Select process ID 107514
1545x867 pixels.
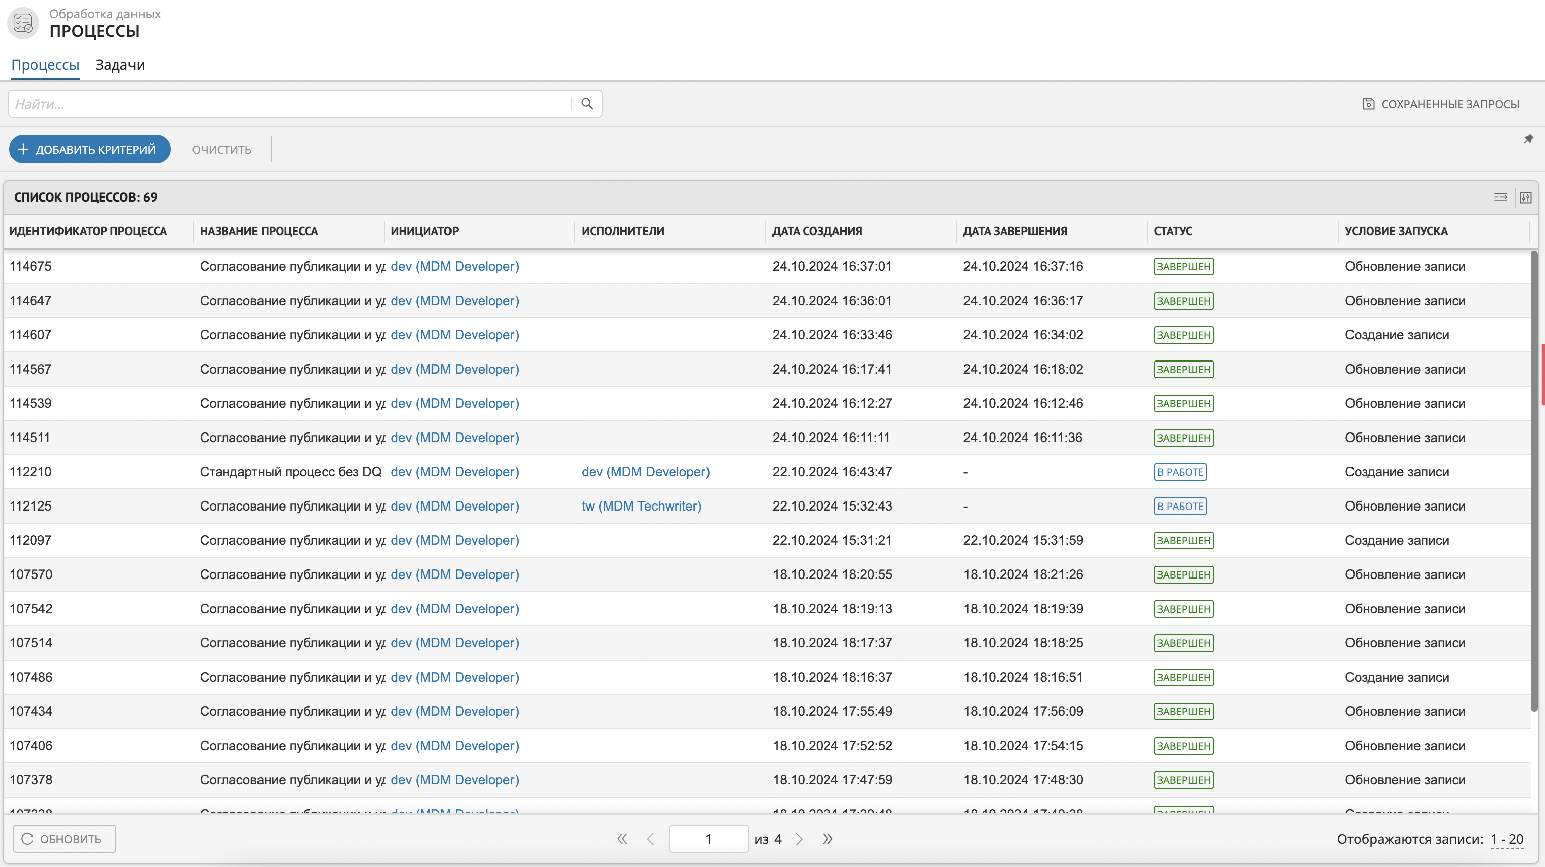tap(31, 643)
